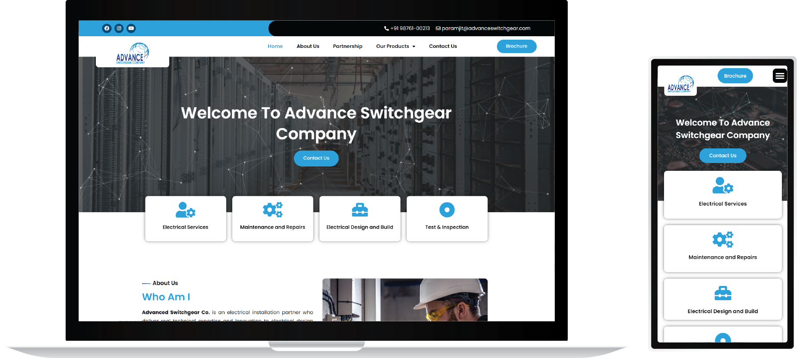Viewport: 797px width, 358px height.
Task: Click the toolbox icon in mobile Design and Build card
Action: [723, 293]
